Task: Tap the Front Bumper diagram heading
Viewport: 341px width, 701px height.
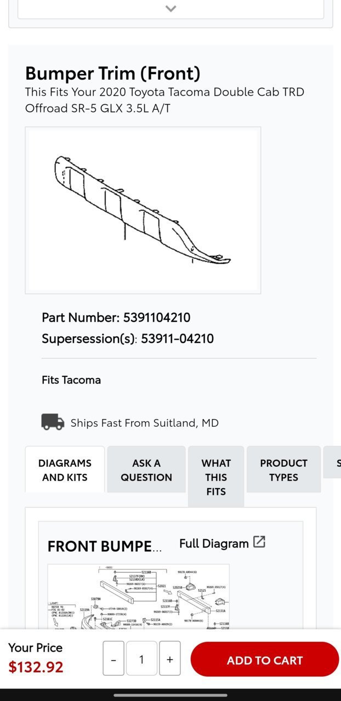Action: point(105,546)
